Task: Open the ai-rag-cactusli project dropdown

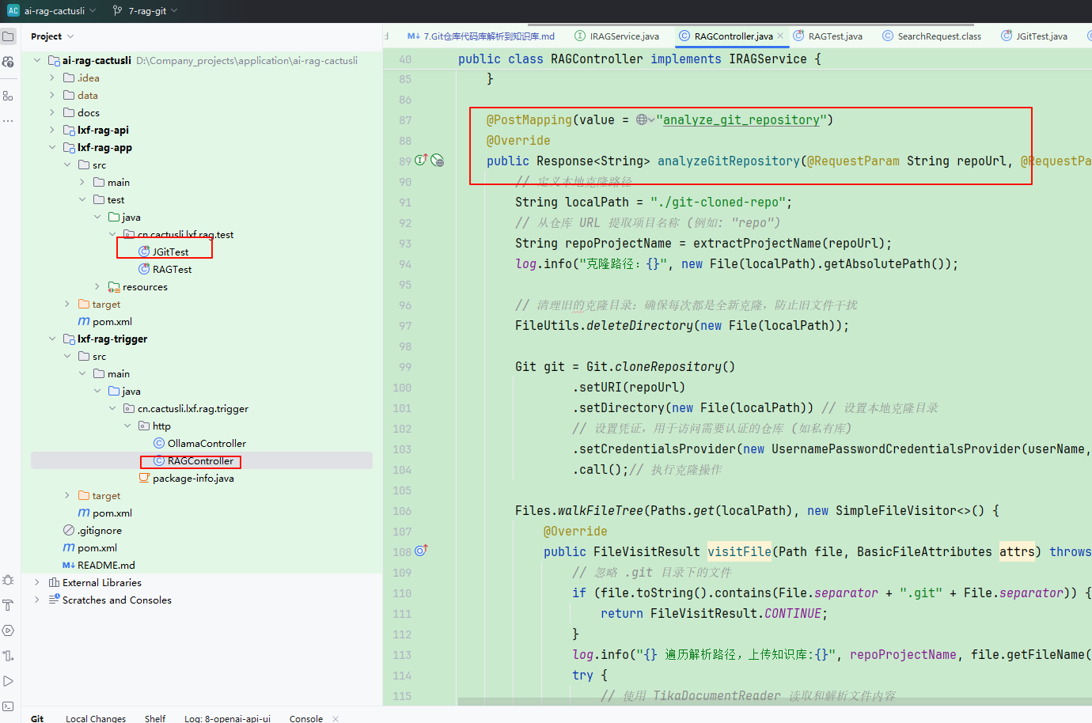Action: tap(60, 10)
